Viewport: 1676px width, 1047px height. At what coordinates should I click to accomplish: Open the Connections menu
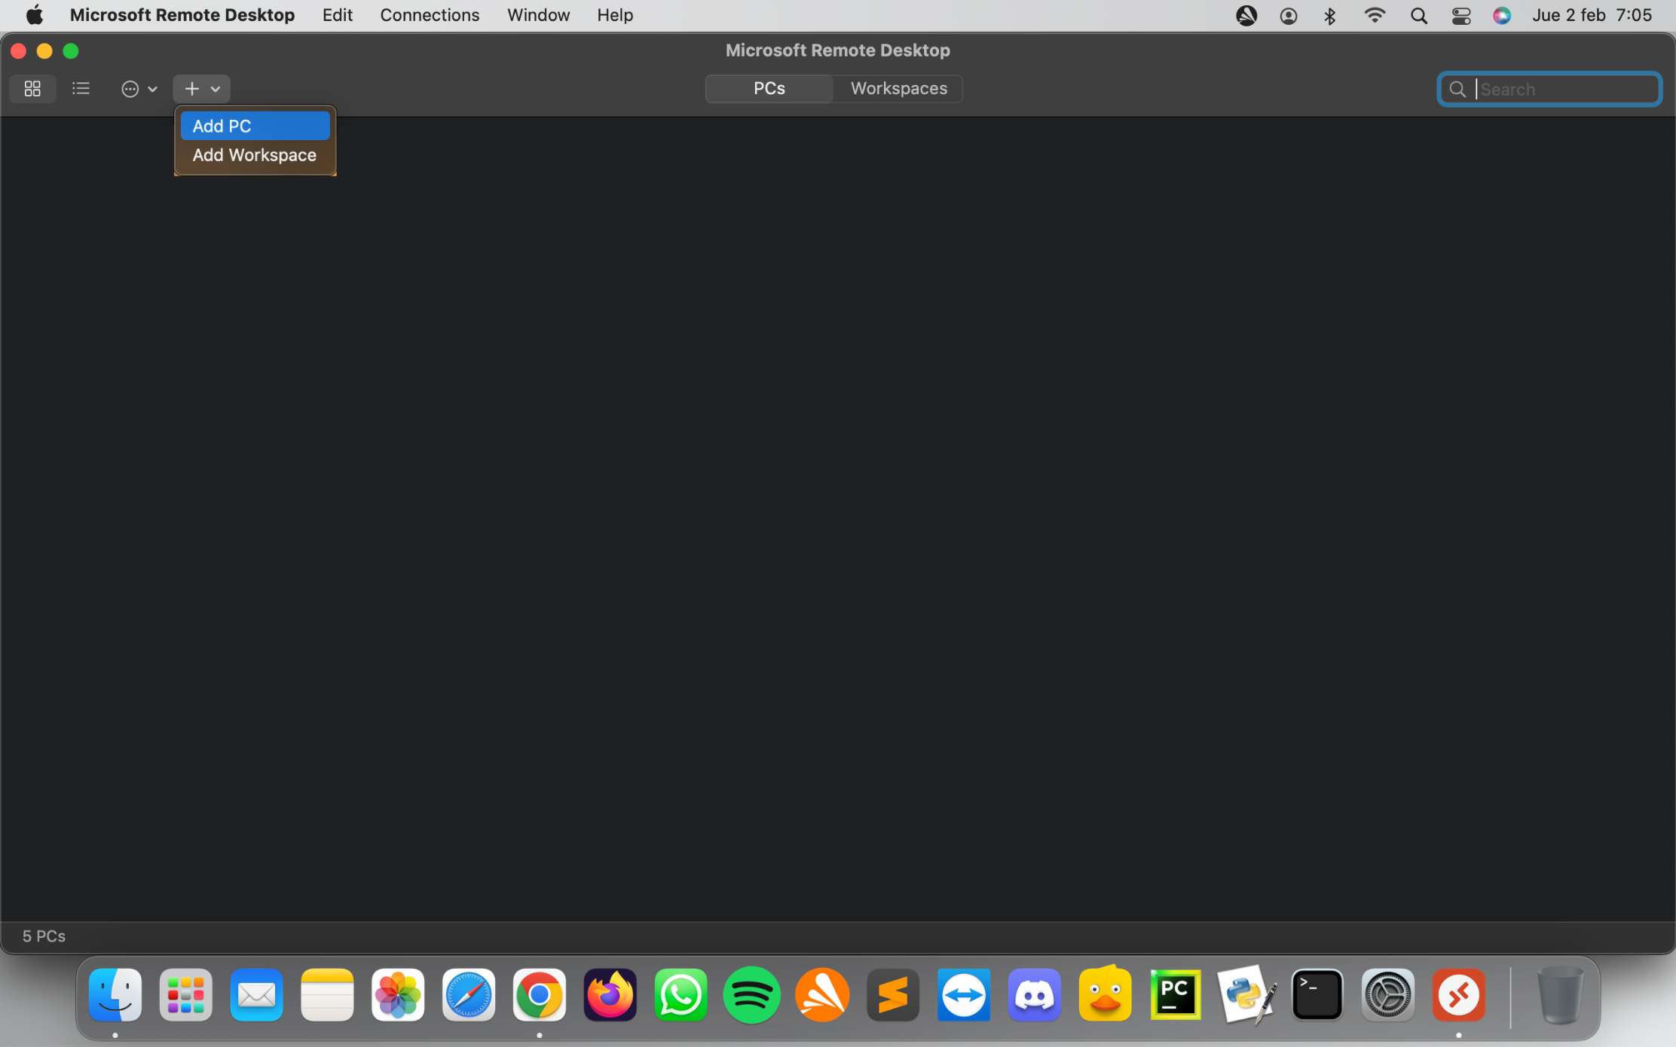pos(430,15)
